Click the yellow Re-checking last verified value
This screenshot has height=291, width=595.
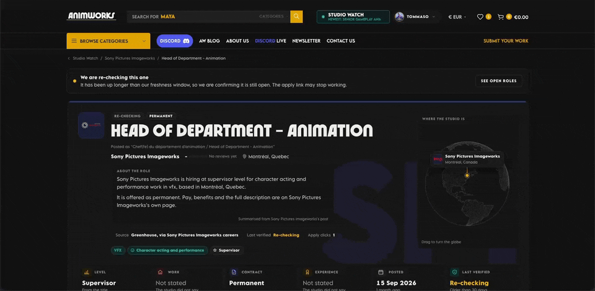coord(286,235)
